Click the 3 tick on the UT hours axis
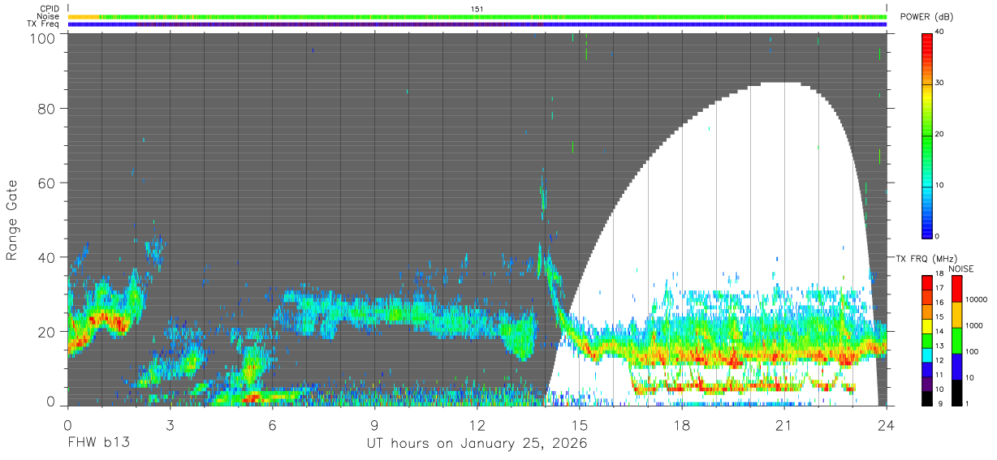The width and height of the screenshot is (997, 460). point(170,425)
